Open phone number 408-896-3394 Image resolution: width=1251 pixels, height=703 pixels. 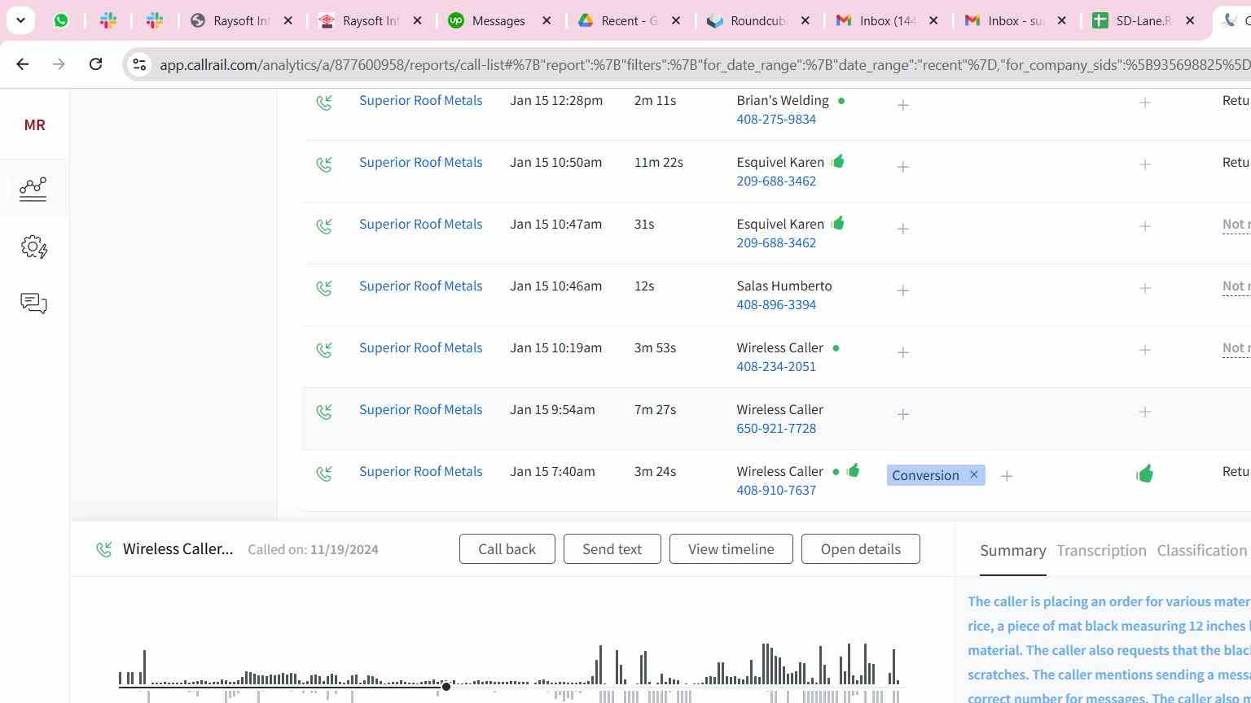(776, 305)
